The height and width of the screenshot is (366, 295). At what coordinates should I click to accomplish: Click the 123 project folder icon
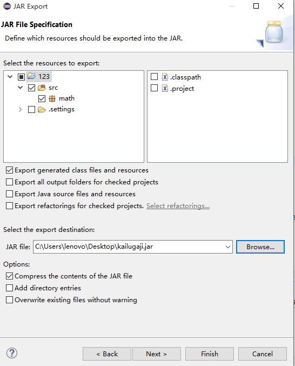(x=31, y=76)
